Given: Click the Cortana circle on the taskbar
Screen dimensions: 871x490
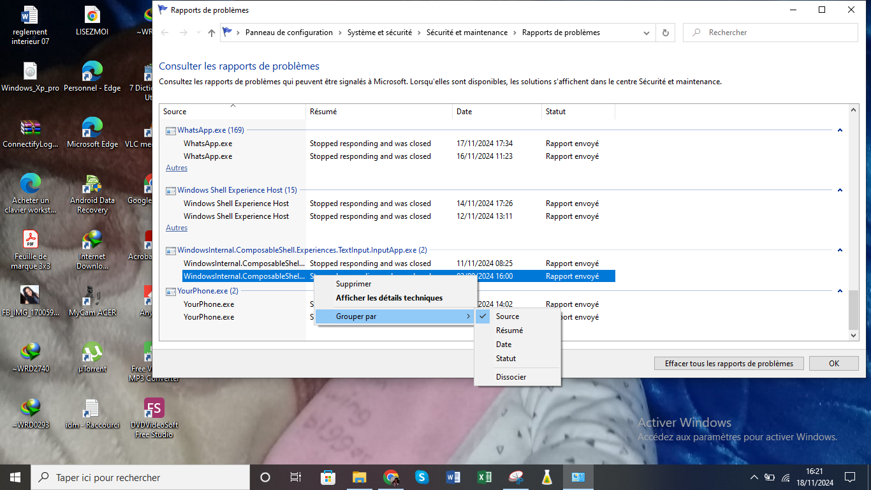Looking at the screenshot, I should (265, 477).
